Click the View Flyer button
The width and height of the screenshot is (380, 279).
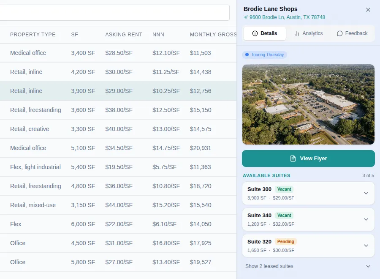308,159
